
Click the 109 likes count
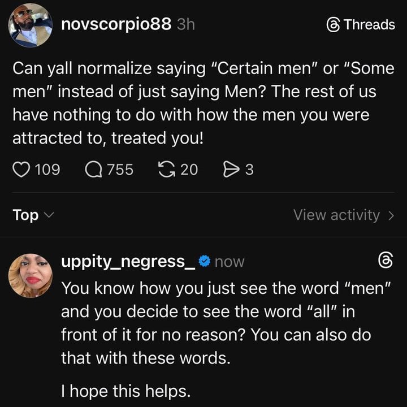(x=47, y=170)
